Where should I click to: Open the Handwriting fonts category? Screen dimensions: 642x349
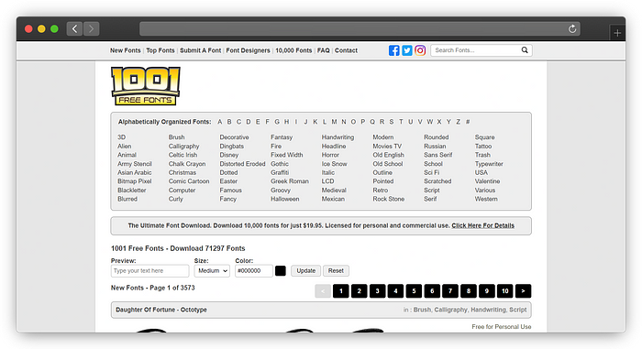(x=338, y=137)
